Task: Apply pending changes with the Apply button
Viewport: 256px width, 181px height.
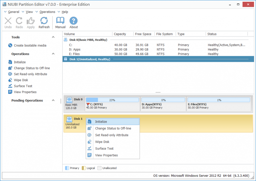Action: (30, 22)
